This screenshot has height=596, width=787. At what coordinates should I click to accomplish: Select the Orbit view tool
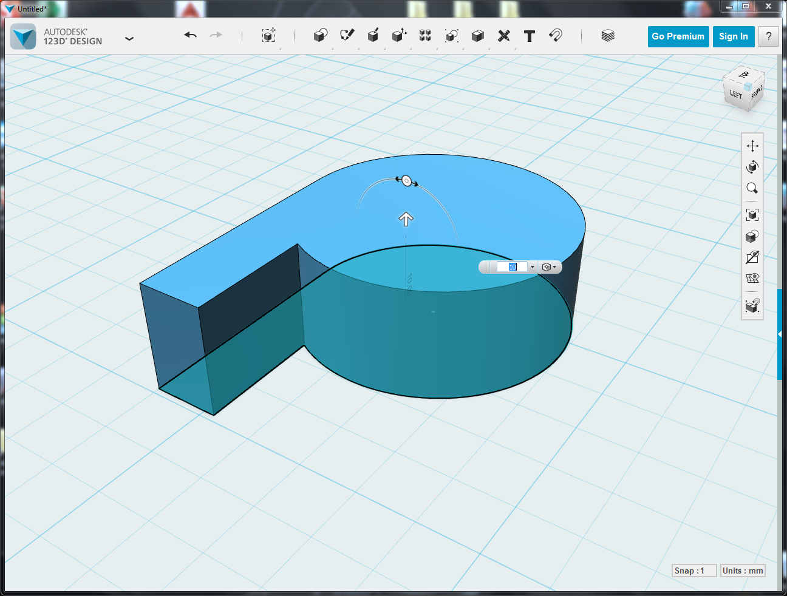point(752,167)
